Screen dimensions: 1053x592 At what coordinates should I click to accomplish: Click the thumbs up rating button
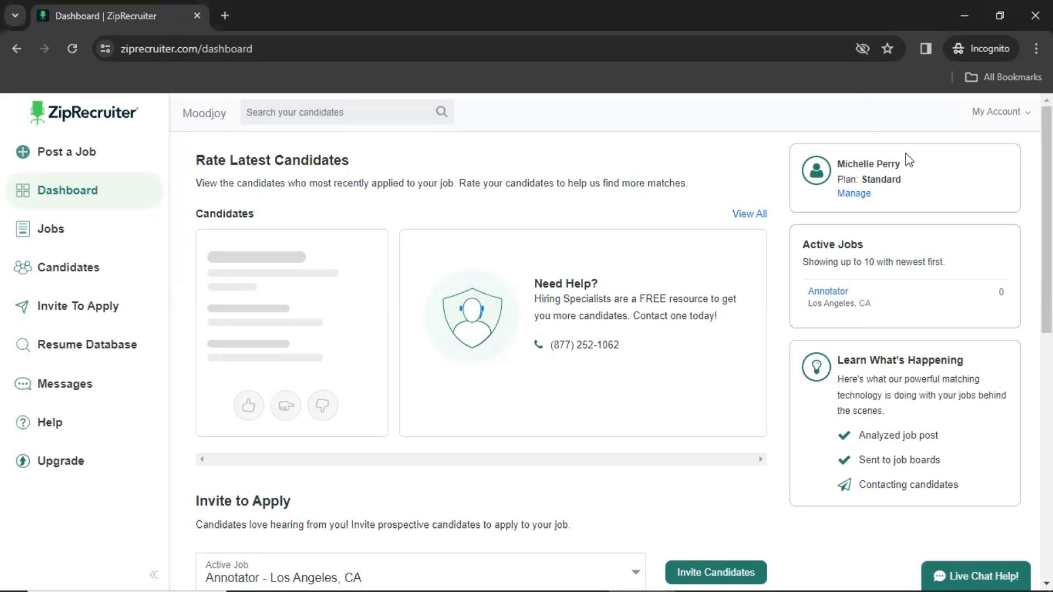(x=249, y=406)
